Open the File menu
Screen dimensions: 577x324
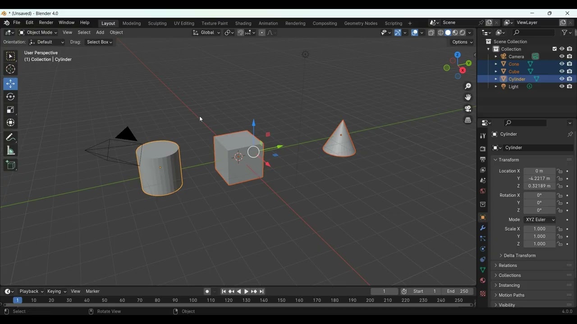17,22
